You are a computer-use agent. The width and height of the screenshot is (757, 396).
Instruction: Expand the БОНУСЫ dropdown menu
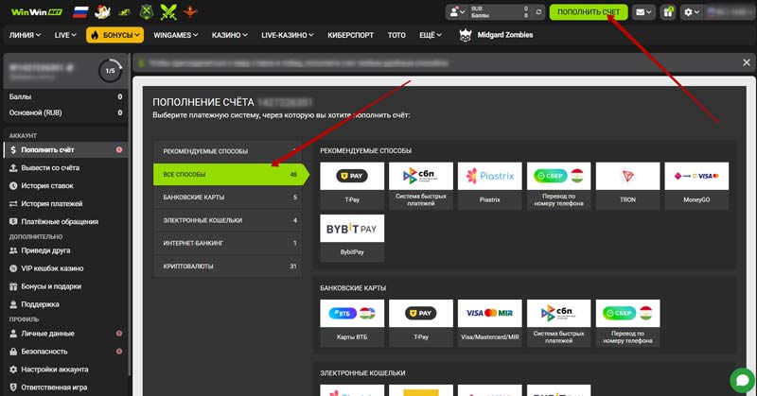click(114, 35)
